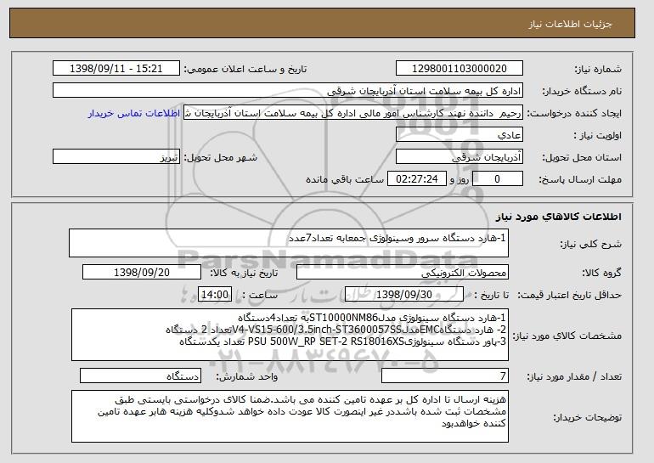Click the label استان محل تحویل

coord(582,157)
